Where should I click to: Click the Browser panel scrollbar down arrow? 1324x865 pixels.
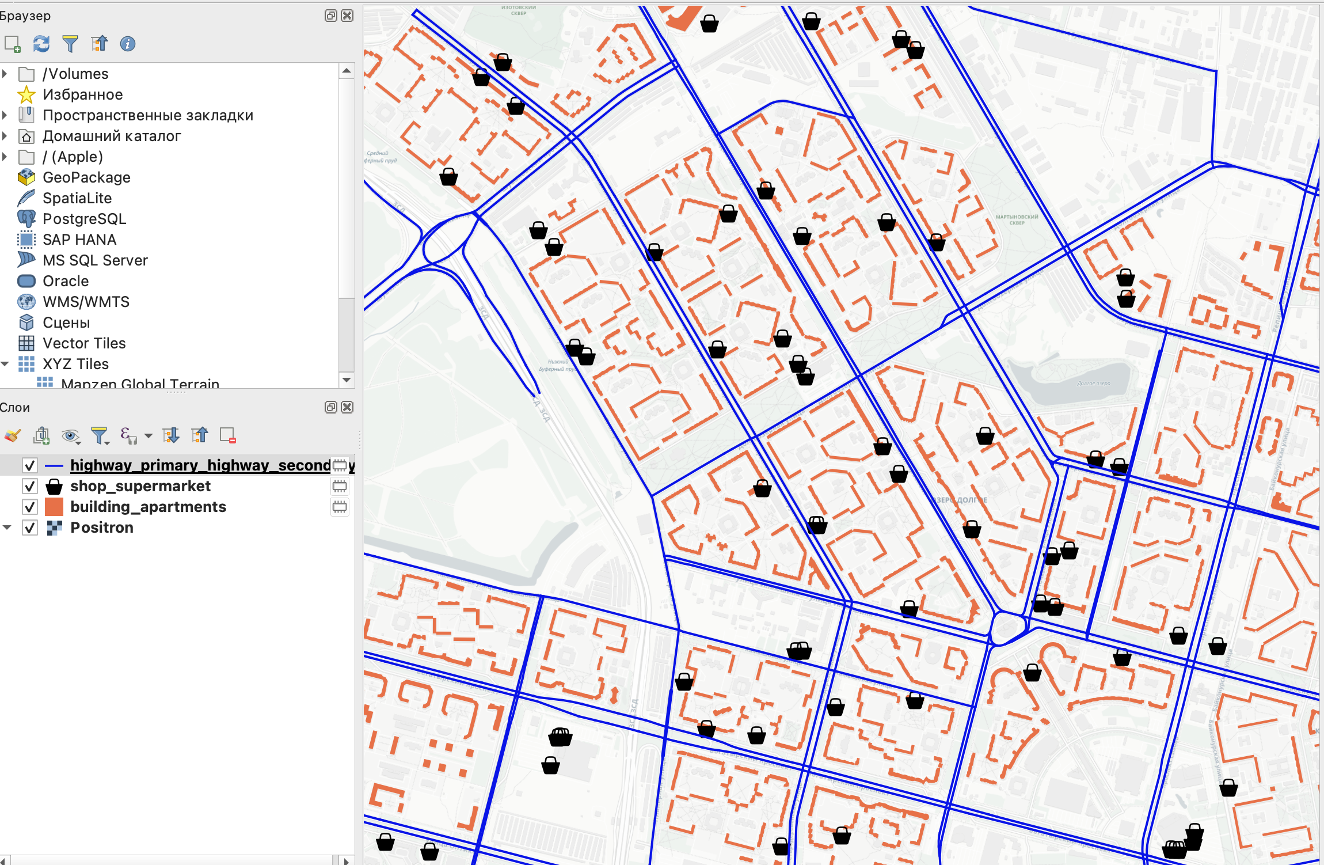point(347,380)
